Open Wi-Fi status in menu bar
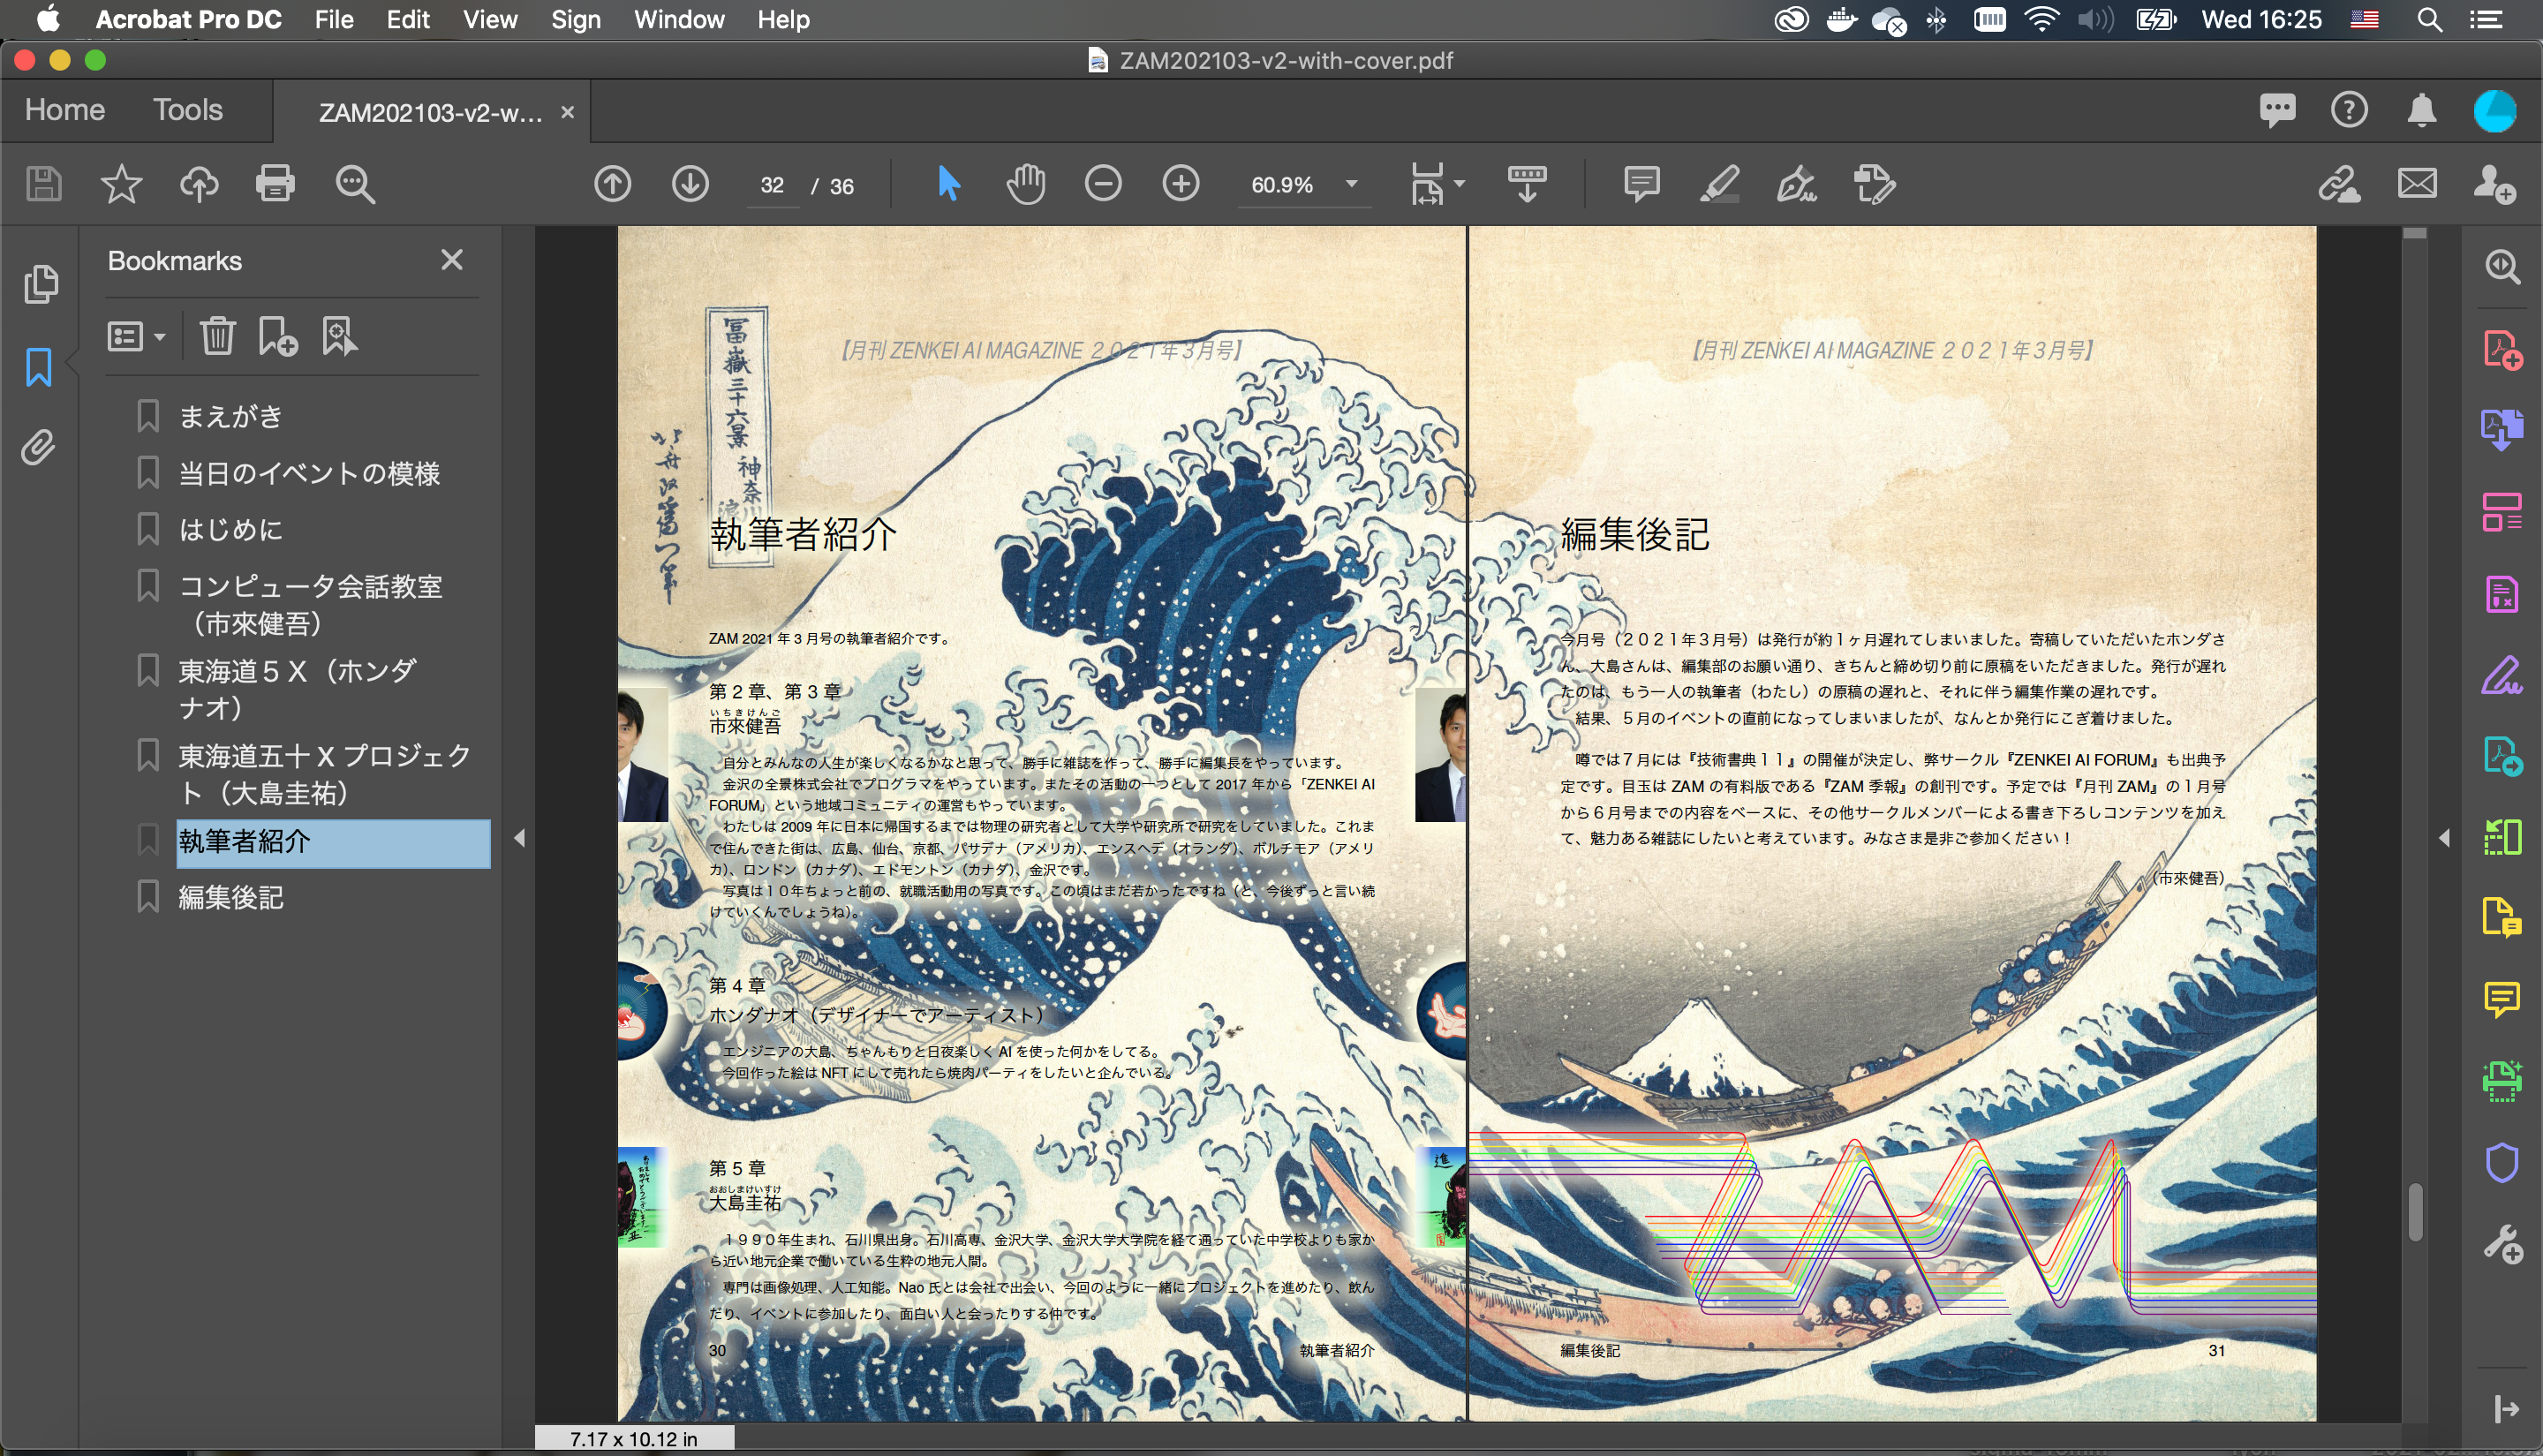This screenshot has height=1456, width=2543. [x=2041, y=19]
